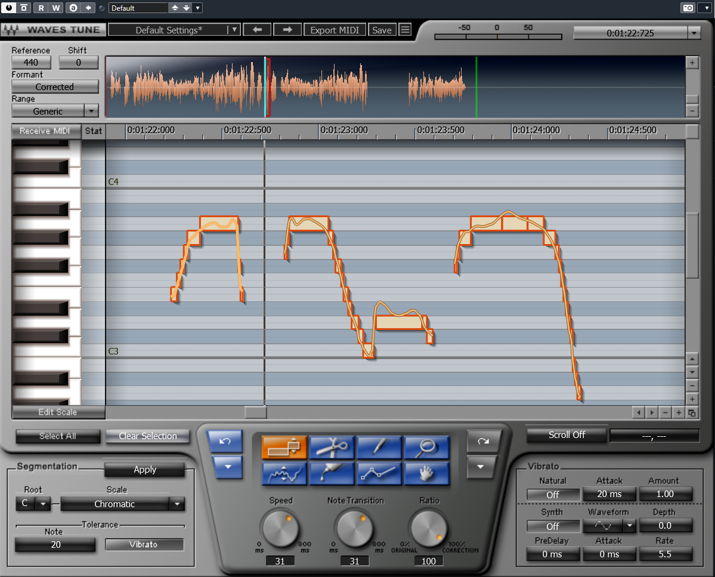Viewport: 715px width, 577px height.
Task: Click the vibrato Rate 5.5 field
Action: click(666, 554)
